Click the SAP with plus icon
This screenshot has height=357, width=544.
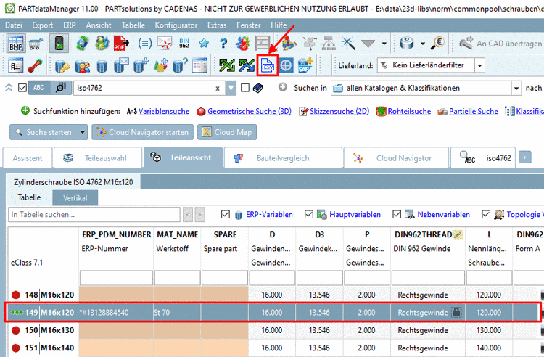tap(305, 65)
